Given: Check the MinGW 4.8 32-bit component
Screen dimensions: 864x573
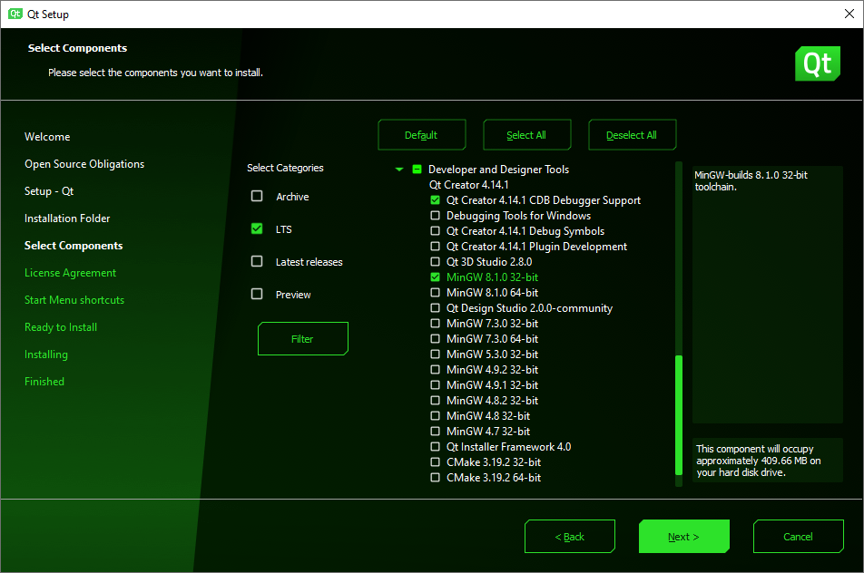Looking at the screenshot, I should 436,415.
